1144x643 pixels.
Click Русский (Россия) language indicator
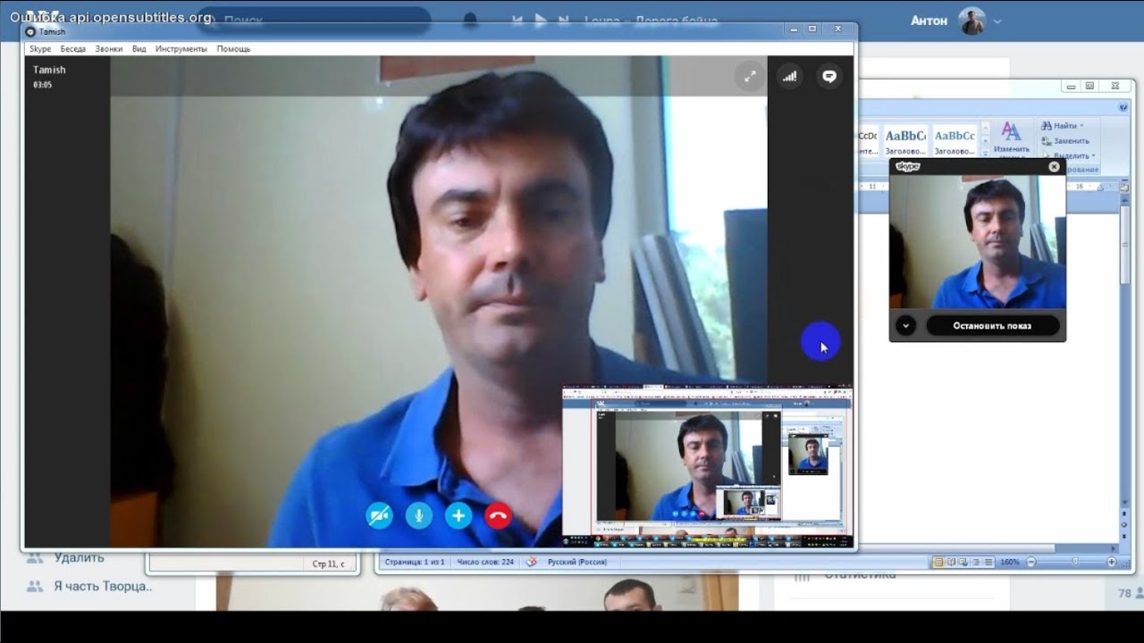(576, 563)
